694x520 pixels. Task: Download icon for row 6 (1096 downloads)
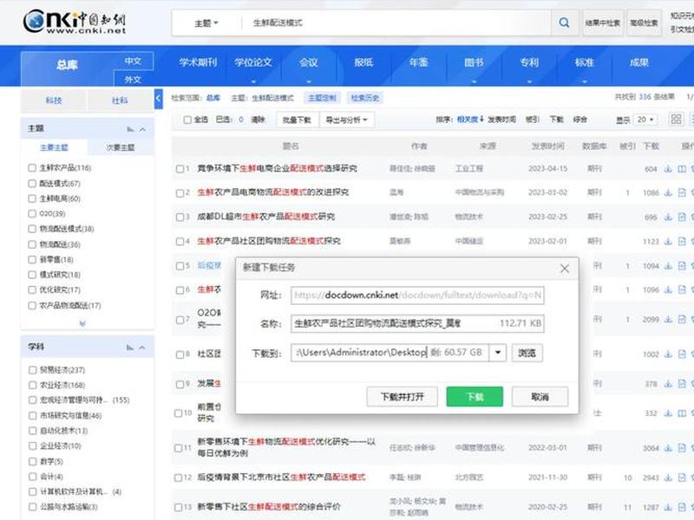[x=668, y=289]
